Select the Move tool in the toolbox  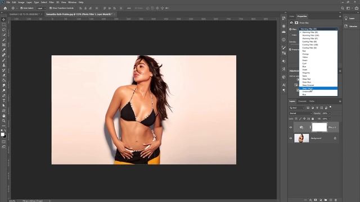pyautogui.click(x=4, y=20)
